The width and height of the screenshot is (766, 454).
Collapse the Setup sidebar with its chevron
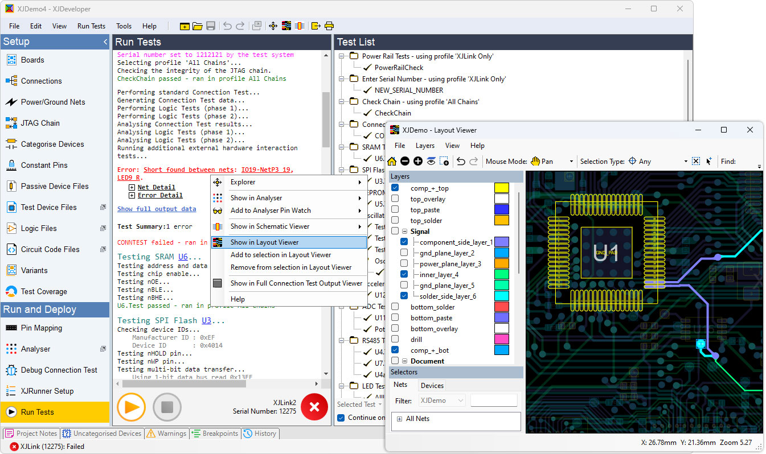click(x=105, y=42)
